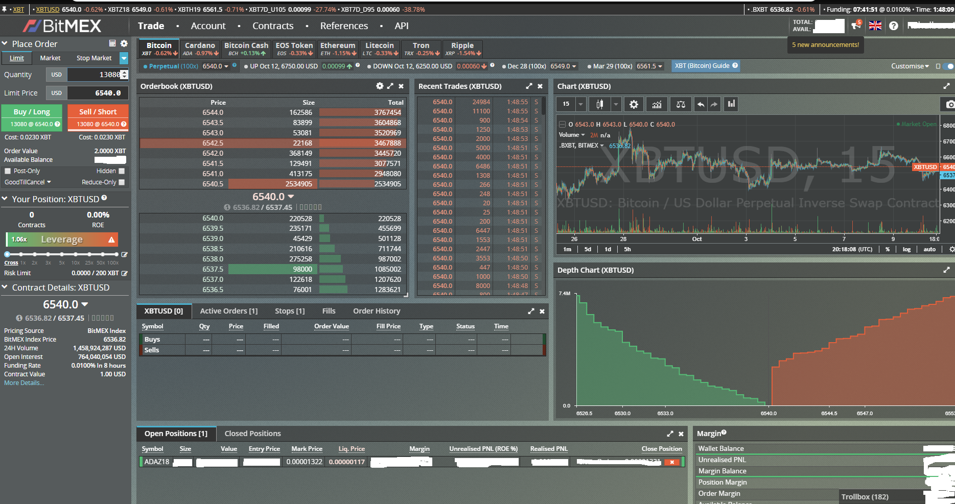
Task: Enable the Hidden order checkbox
Action: pyautogui.click(x=122, y=171)
